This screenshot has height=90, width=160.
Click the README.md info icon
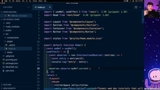point(4,67)
